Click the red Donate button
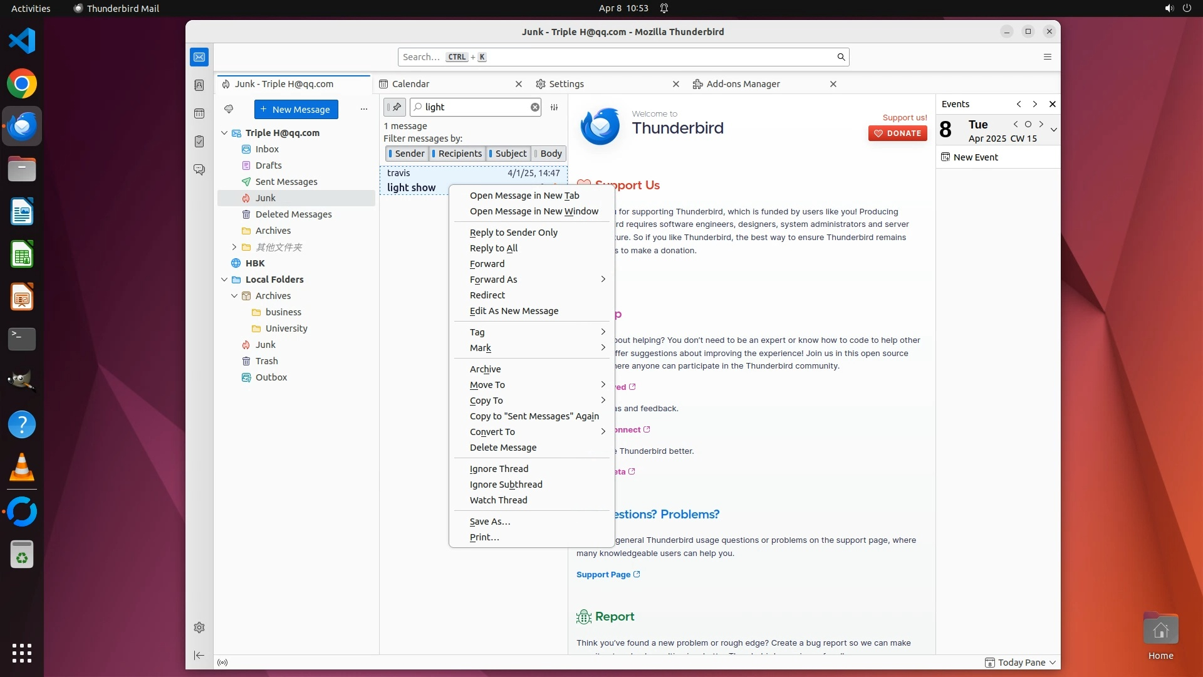 [x=897, y=134]
